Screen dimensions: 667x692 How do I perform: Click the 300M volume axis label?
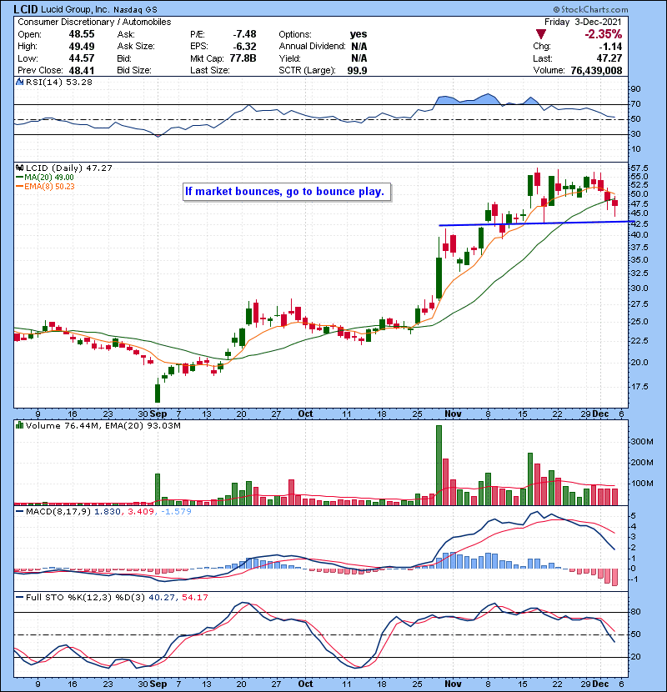point(642,441)
